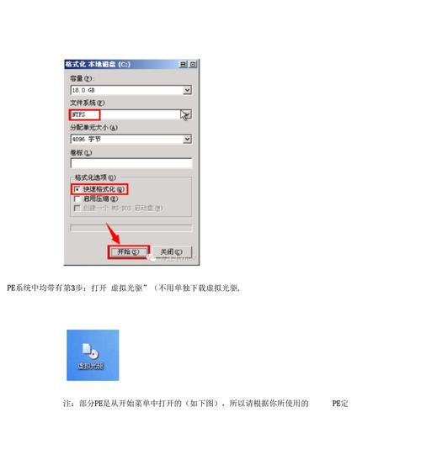Image resolution: width=421 pixels, height=476 pixels.
Task: Open the 虚拟光驱 desktop icon
Action: [x=91, y=357]
